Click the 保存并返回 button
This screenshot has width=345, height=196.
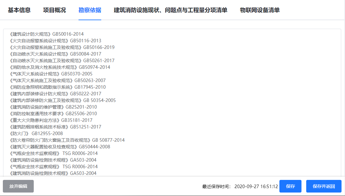click(x=324, y=186)
